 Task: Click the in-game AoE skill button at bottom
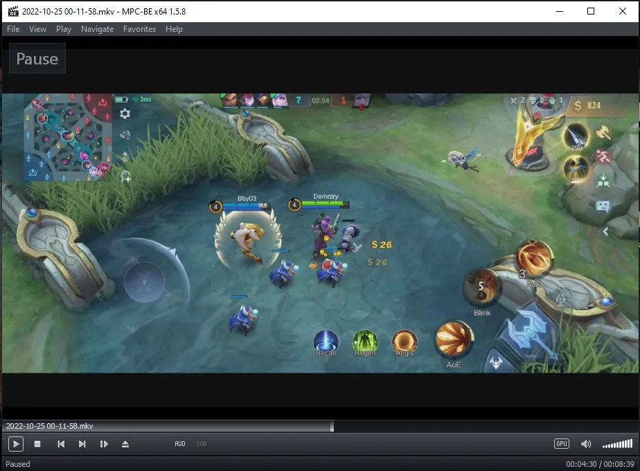pos(454,339)
